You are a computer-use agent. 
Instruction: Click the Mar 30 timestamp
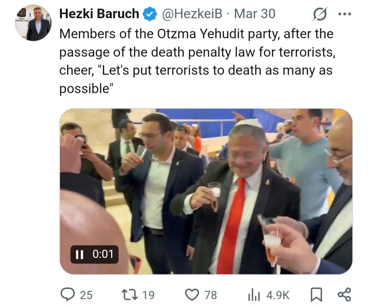pos(255,14)
